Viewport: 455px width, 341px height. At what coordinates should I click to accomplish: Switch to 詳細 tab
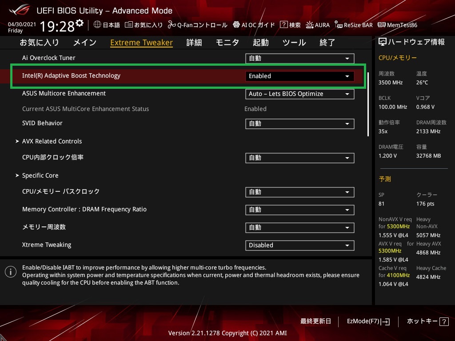(194, 43)
